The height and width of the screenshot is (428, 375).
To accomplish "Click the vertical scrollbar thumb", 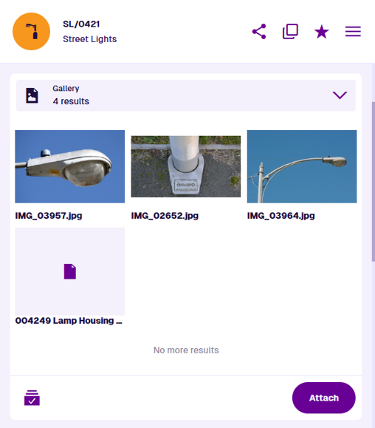I will [373, 182].
